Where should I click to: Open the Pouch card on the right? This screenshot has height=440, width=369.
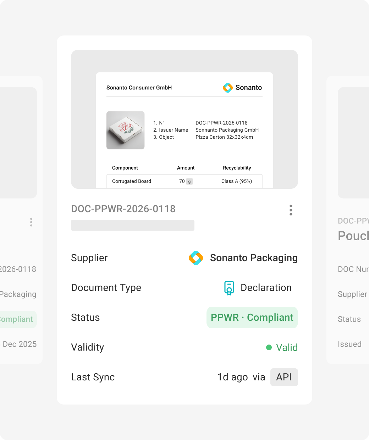pyautogui.click(x=353, y=236)
